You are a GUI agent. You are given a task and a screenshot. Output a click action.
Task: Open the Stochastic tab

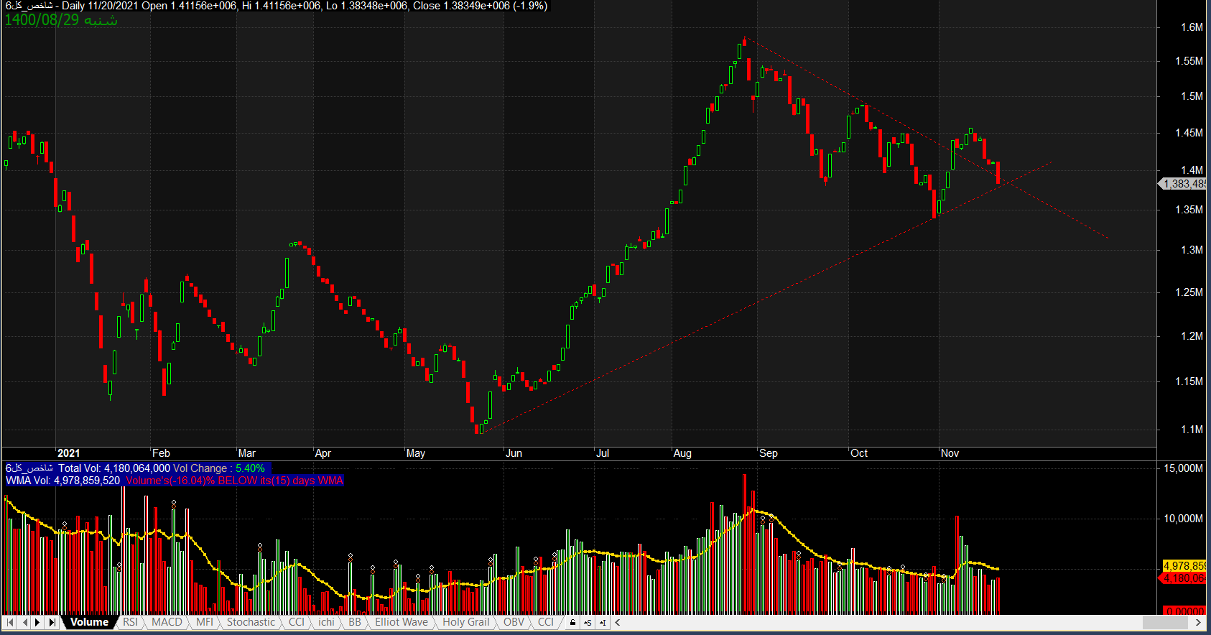251,622
